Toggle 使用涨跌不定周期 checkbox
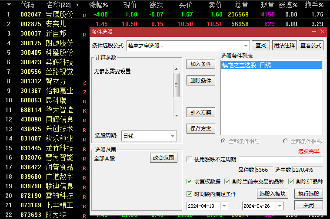 point(189,159)
